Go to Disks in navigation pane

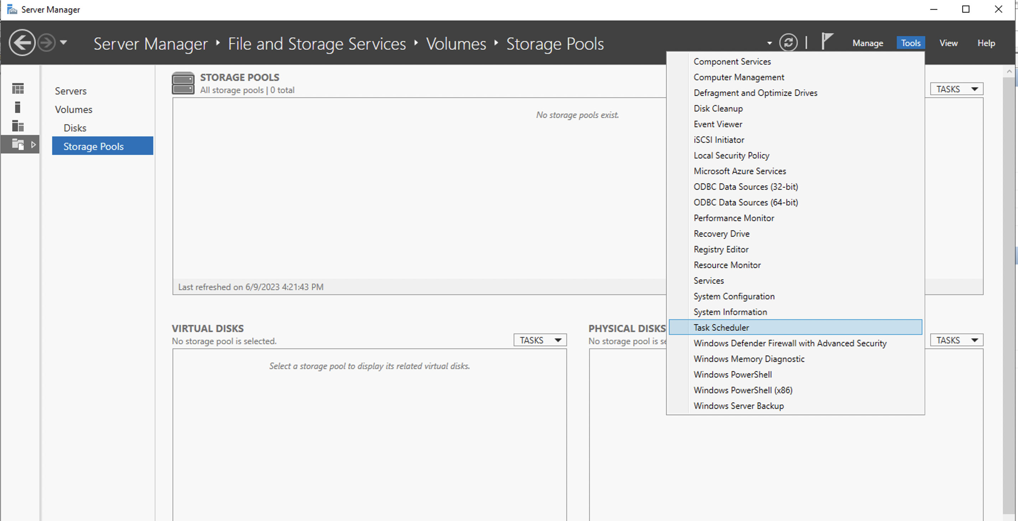[75, 128]
